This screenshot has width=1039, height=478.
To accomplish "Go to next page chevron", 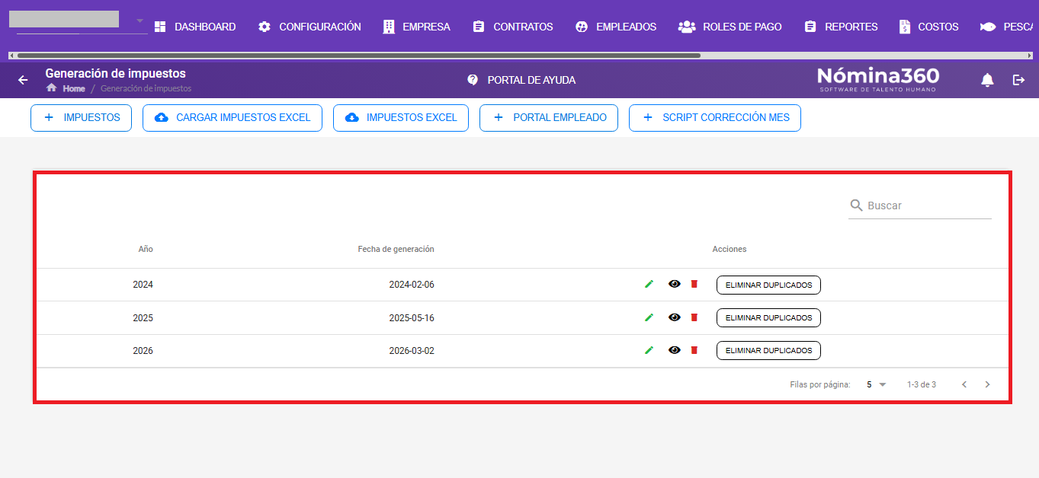I will (x=988, y=384).
